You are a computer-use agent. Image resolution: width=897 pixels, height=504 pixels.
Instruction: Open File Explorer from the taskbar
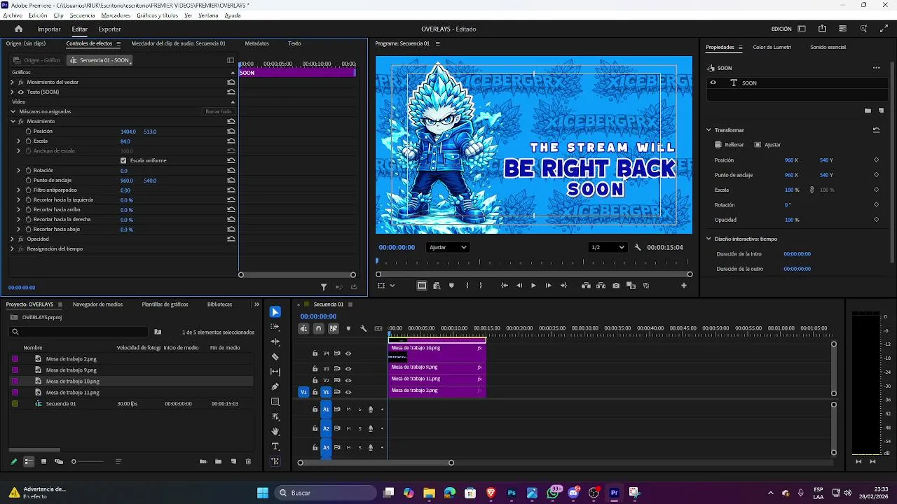[429, 493]
